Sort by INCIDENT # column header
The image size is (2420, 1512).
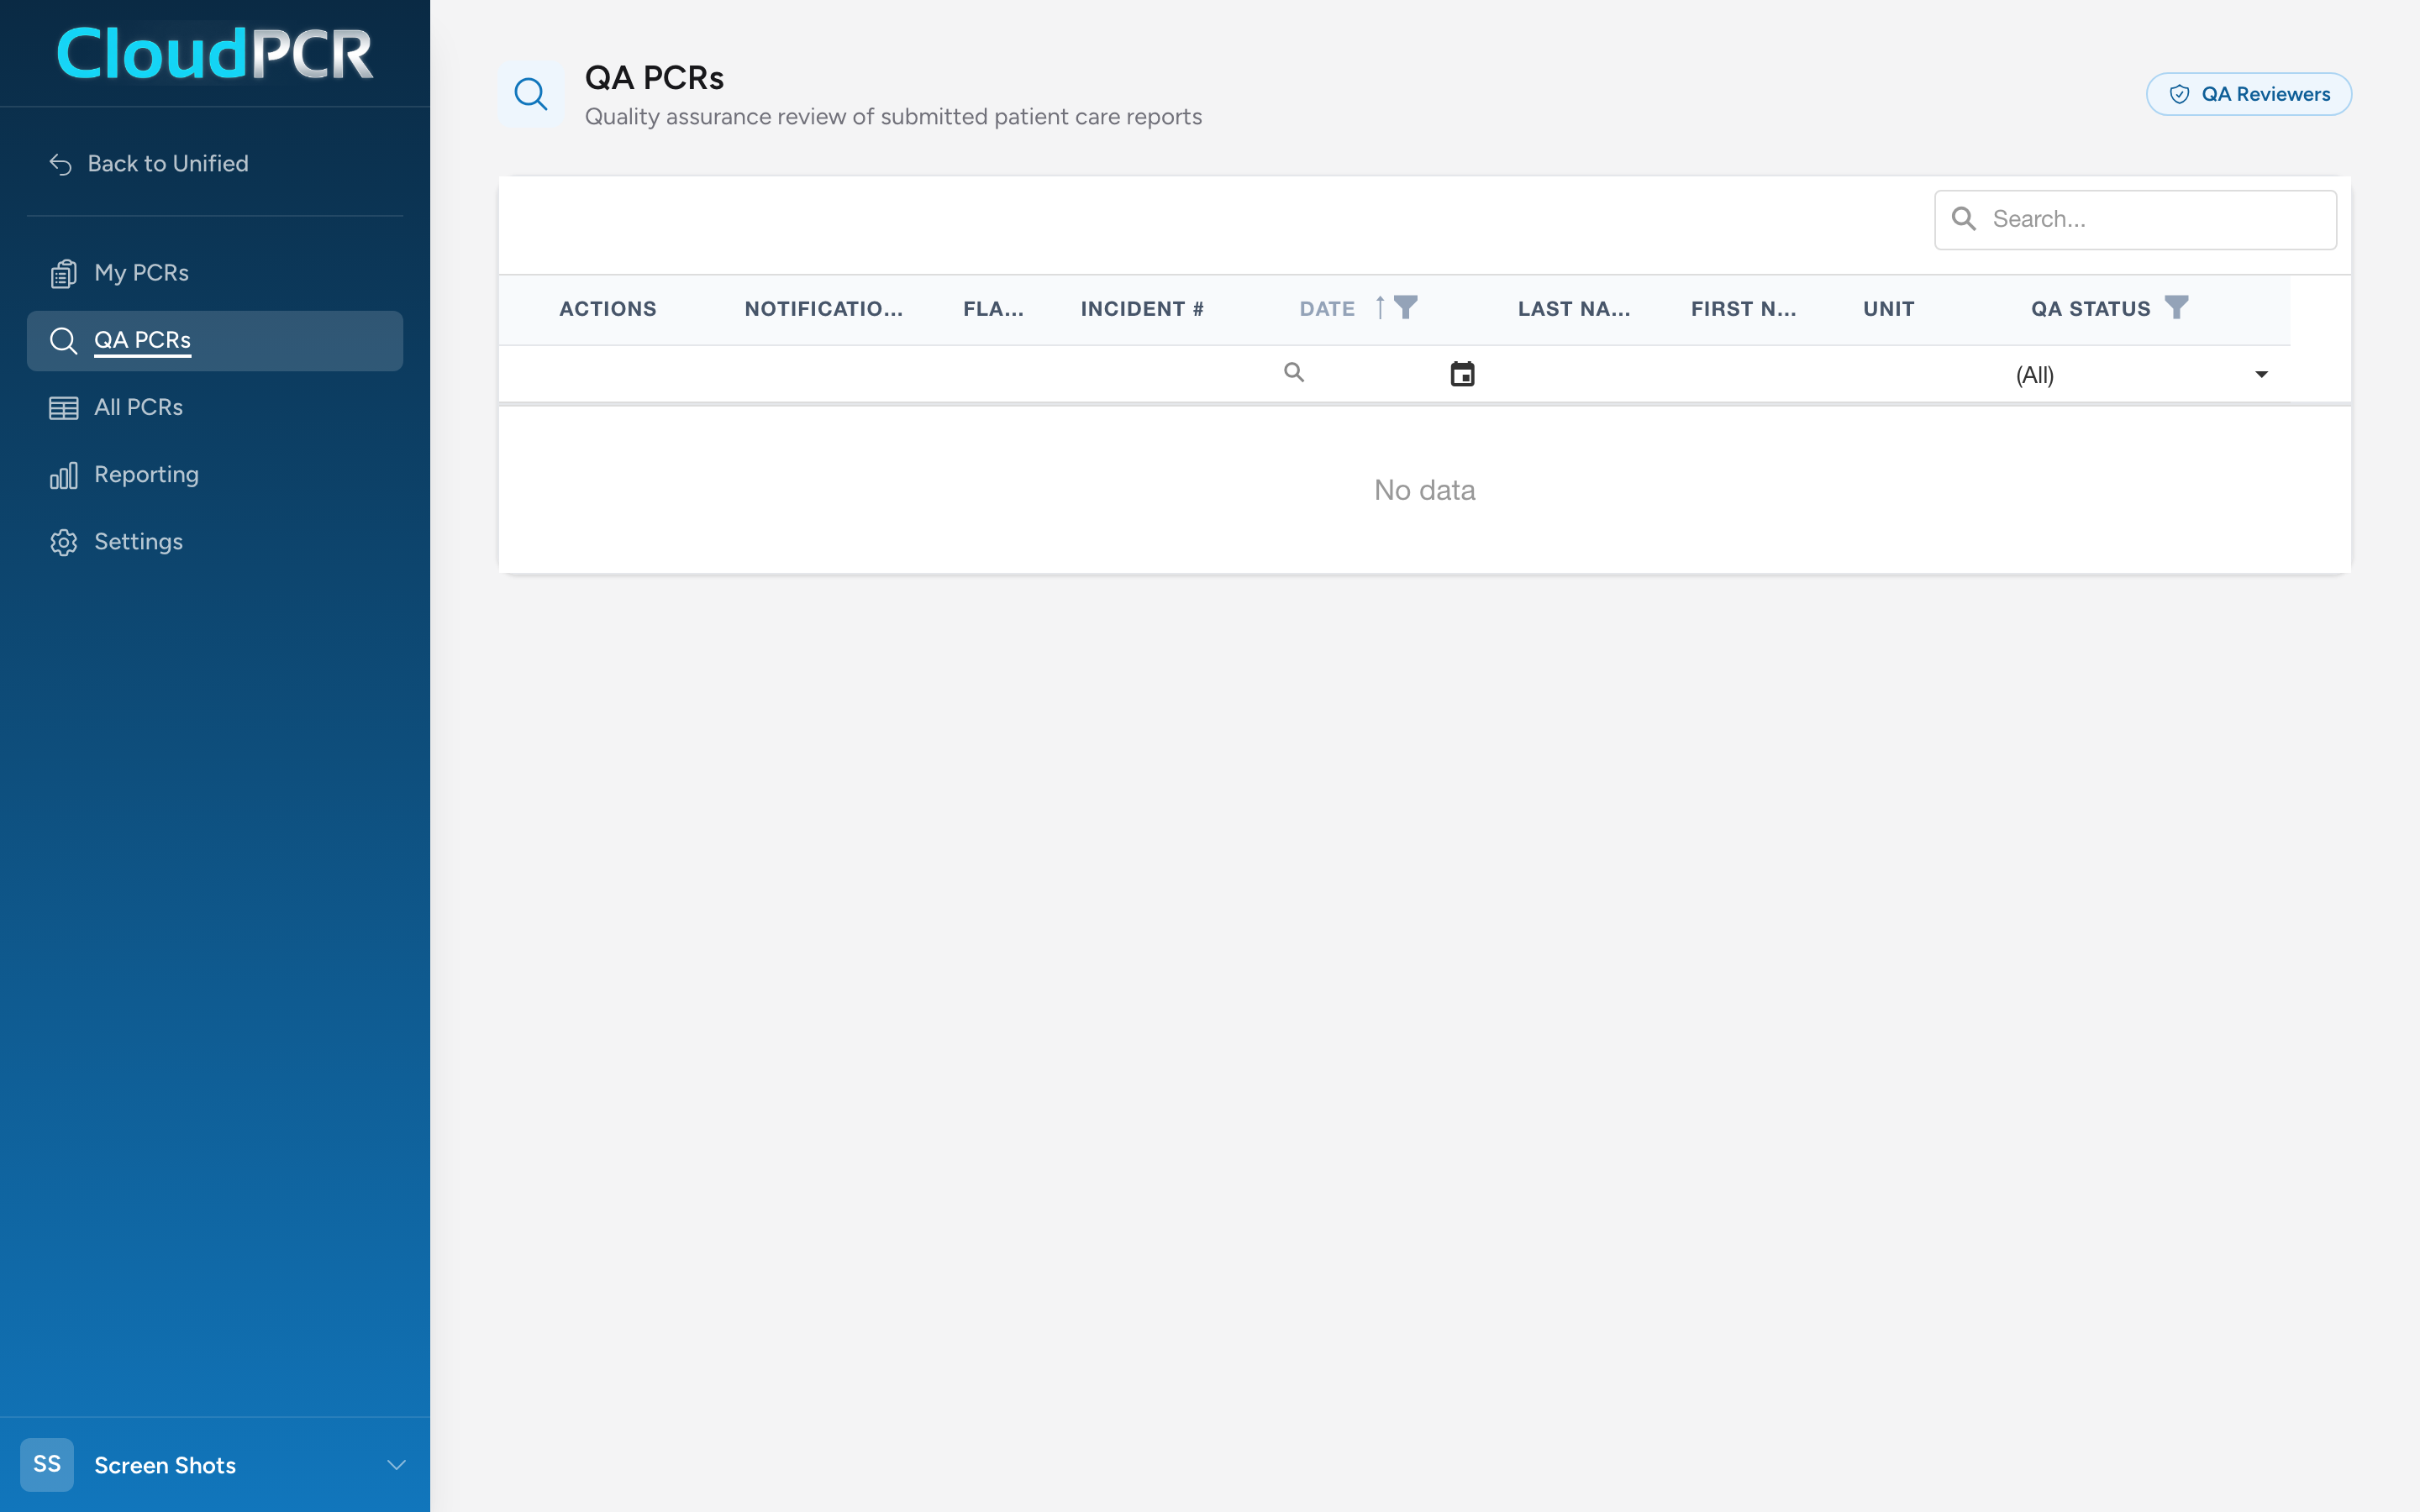(x=1142, y=309)
